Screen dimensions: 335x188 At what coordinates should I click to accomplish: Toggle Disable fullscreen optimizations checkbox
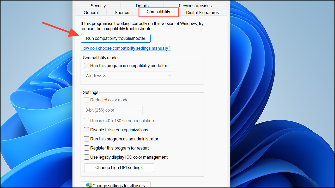(x=87, y=130)
